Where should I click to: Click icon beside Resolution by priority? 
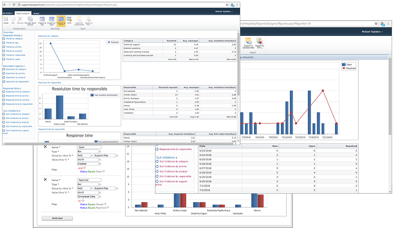tap(4, 73)
